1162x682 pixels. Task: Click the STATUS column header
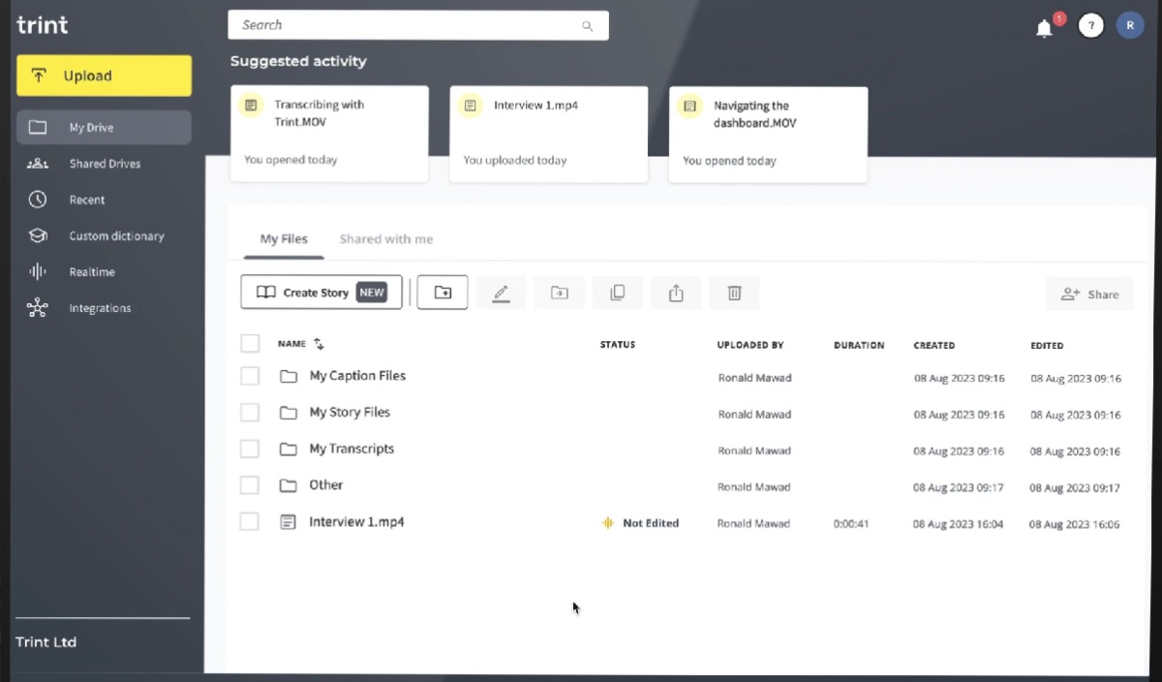point(618,345)
